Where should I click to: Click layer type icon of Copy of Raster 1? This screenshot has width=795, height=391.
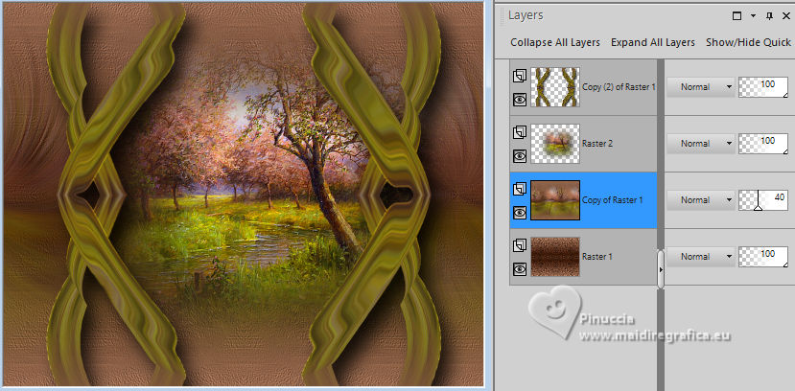coord(519,189)
